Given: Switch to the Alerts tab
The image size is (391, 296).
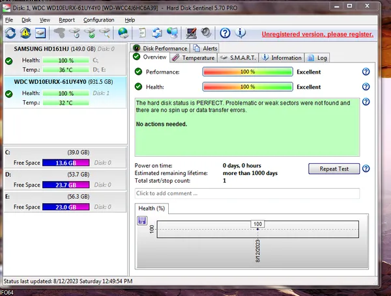Looking at the screenshot, I should (205, 48).
